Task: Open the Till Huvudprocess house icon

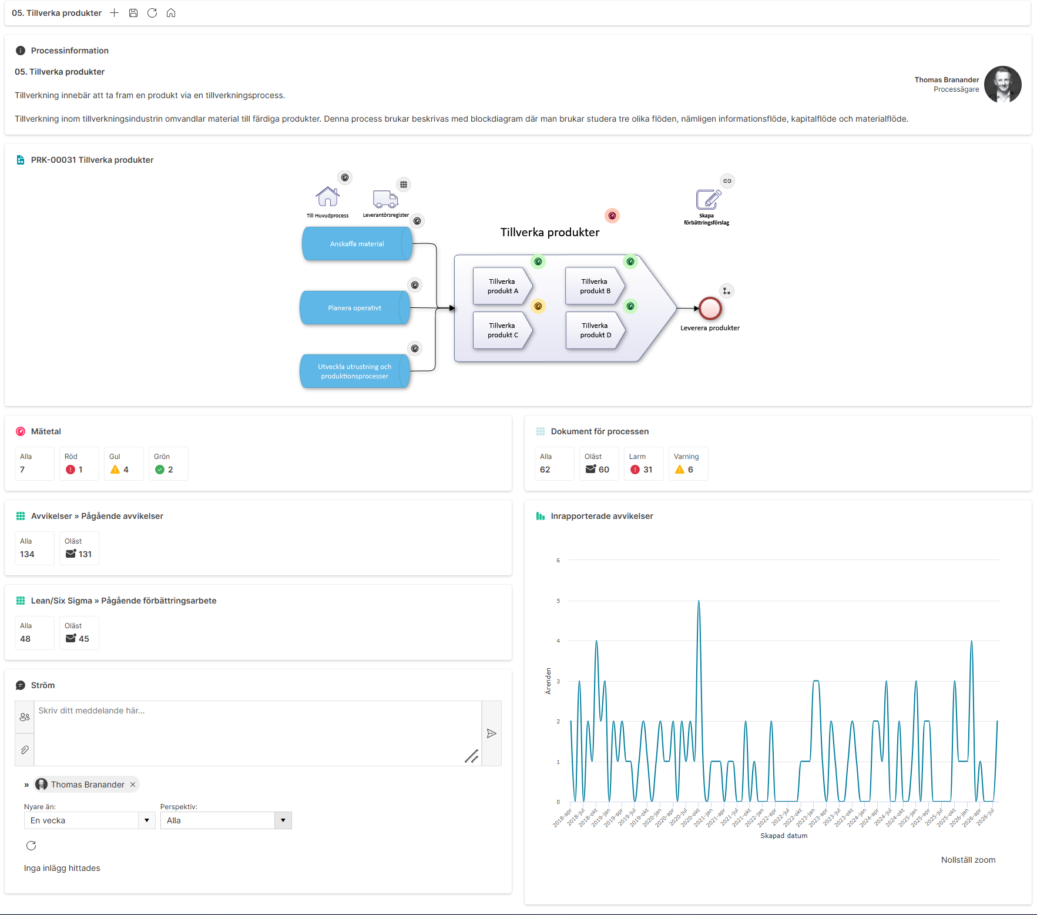Action: [x=327, y=197]
